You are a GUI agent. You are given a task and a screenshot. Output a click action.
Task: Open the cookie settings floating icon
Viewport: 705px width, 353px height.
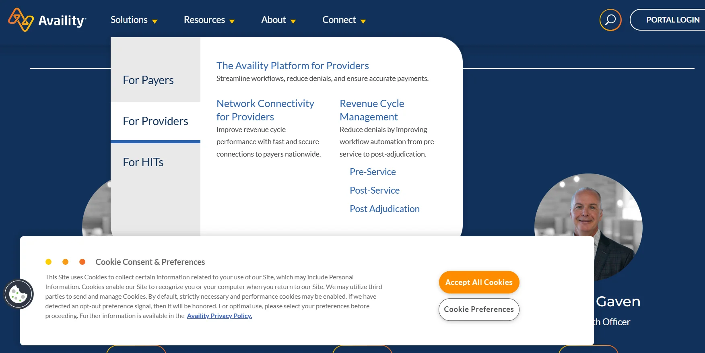pyautogui.click(x=19, y=294)
